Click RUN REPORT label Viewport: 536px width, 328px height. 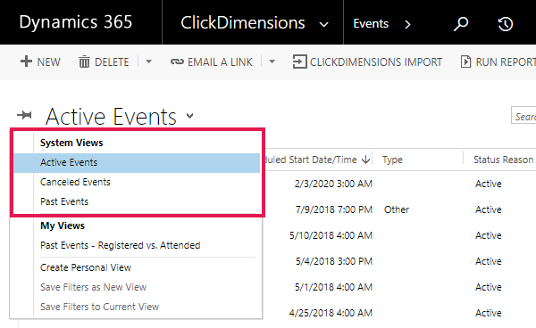pyautogui.click(x=506, y=62)
